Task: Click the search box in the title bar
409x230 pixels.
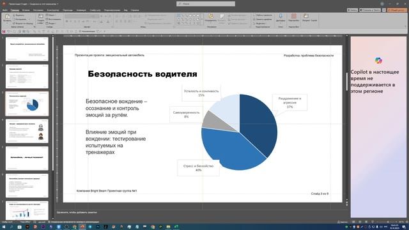Action: click(206, 4)
